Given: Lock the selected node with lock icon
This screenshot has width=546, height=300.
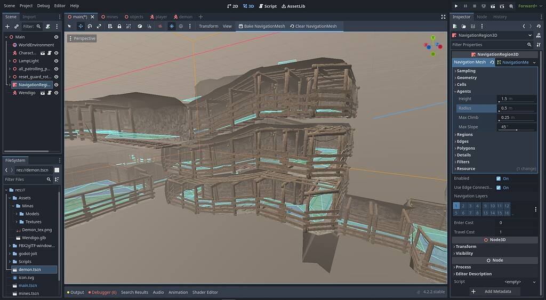Looking at the screenshot, I should point(119,26).
